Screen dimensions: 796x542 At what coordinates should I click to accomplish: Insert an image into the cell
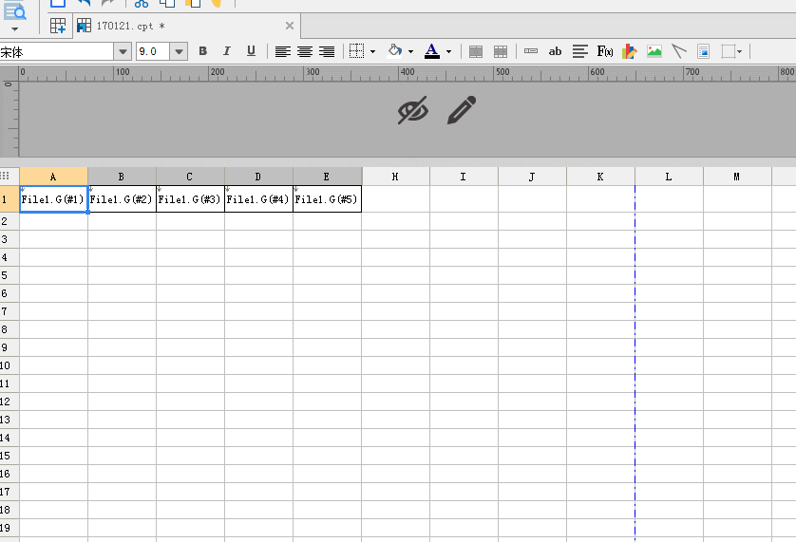point(654,51)
